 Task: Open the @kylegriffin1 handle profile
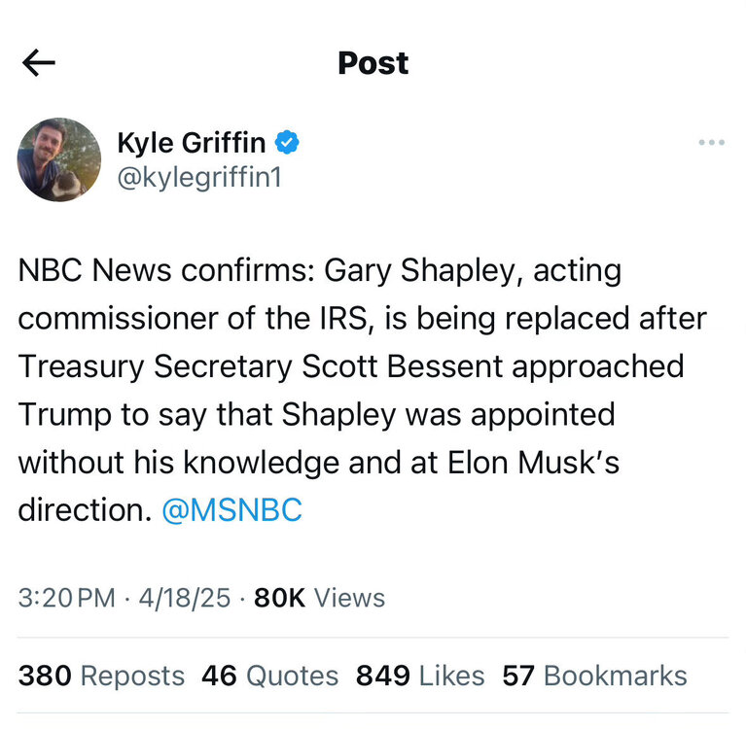[x=198, y=177]
